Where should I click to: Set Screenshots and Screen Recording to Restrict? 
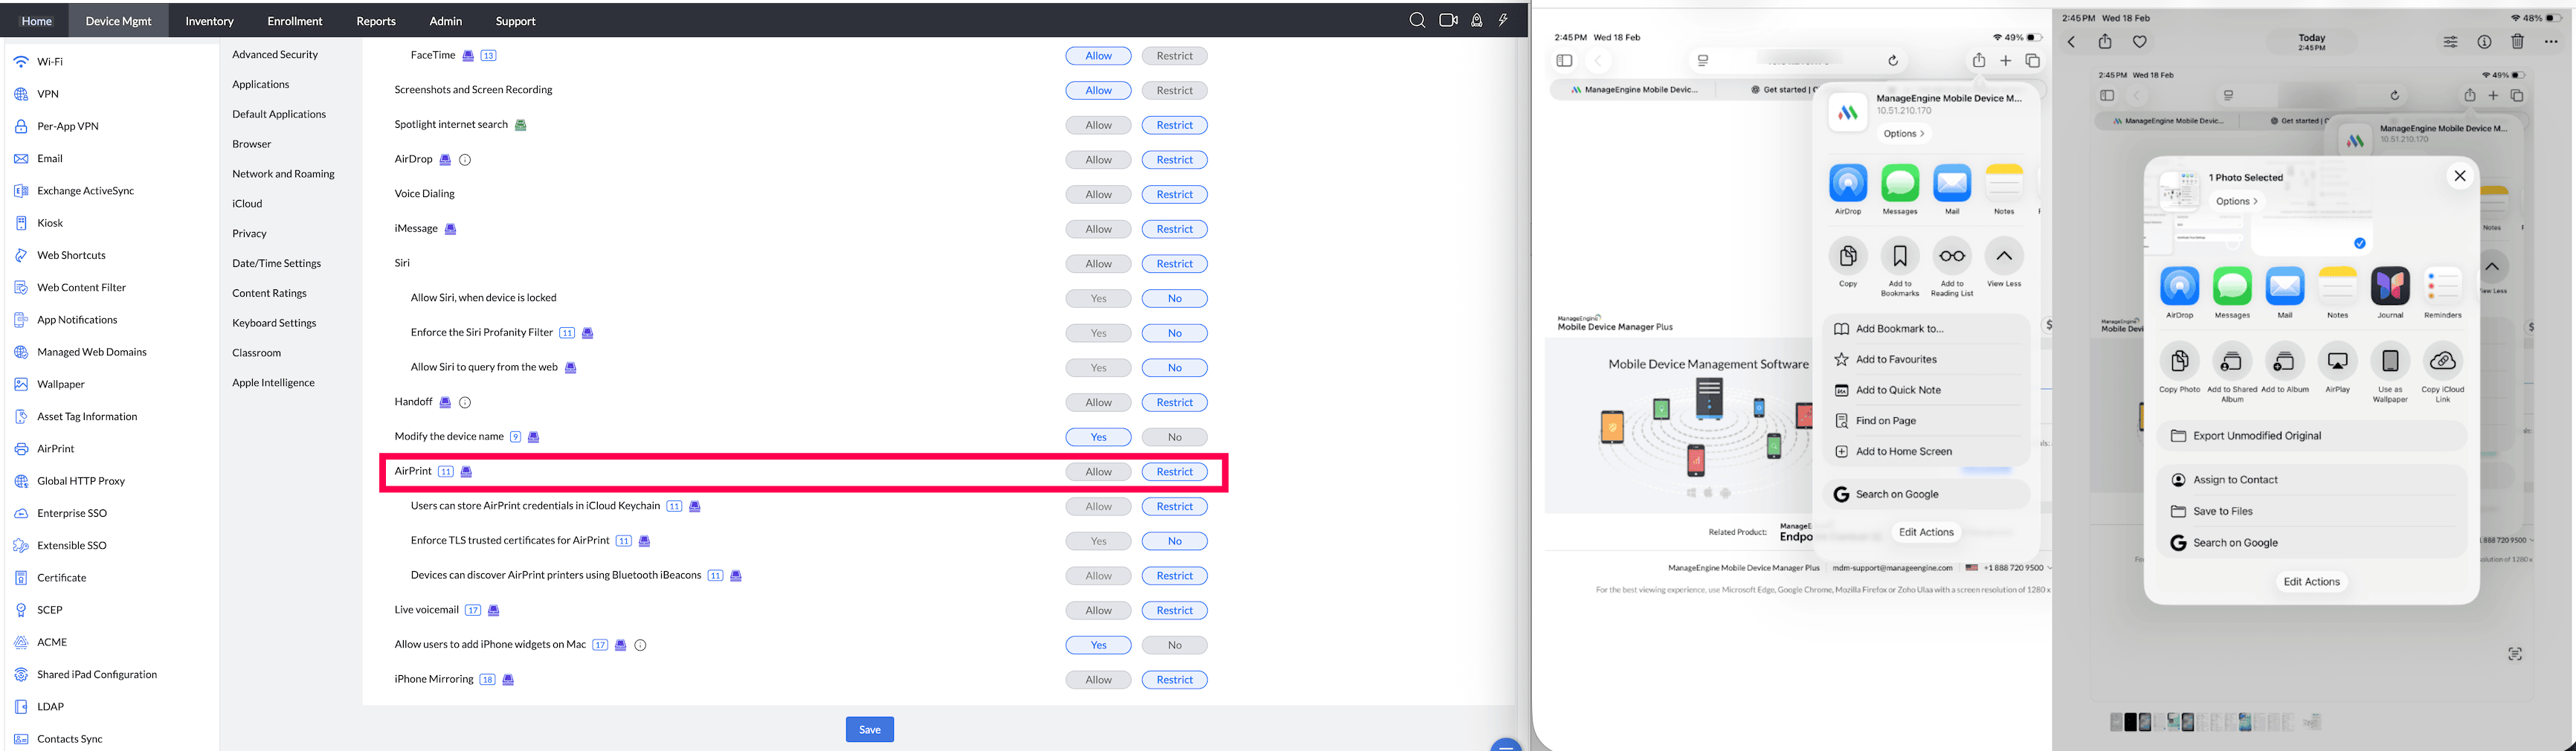(x=1175, y=90)
